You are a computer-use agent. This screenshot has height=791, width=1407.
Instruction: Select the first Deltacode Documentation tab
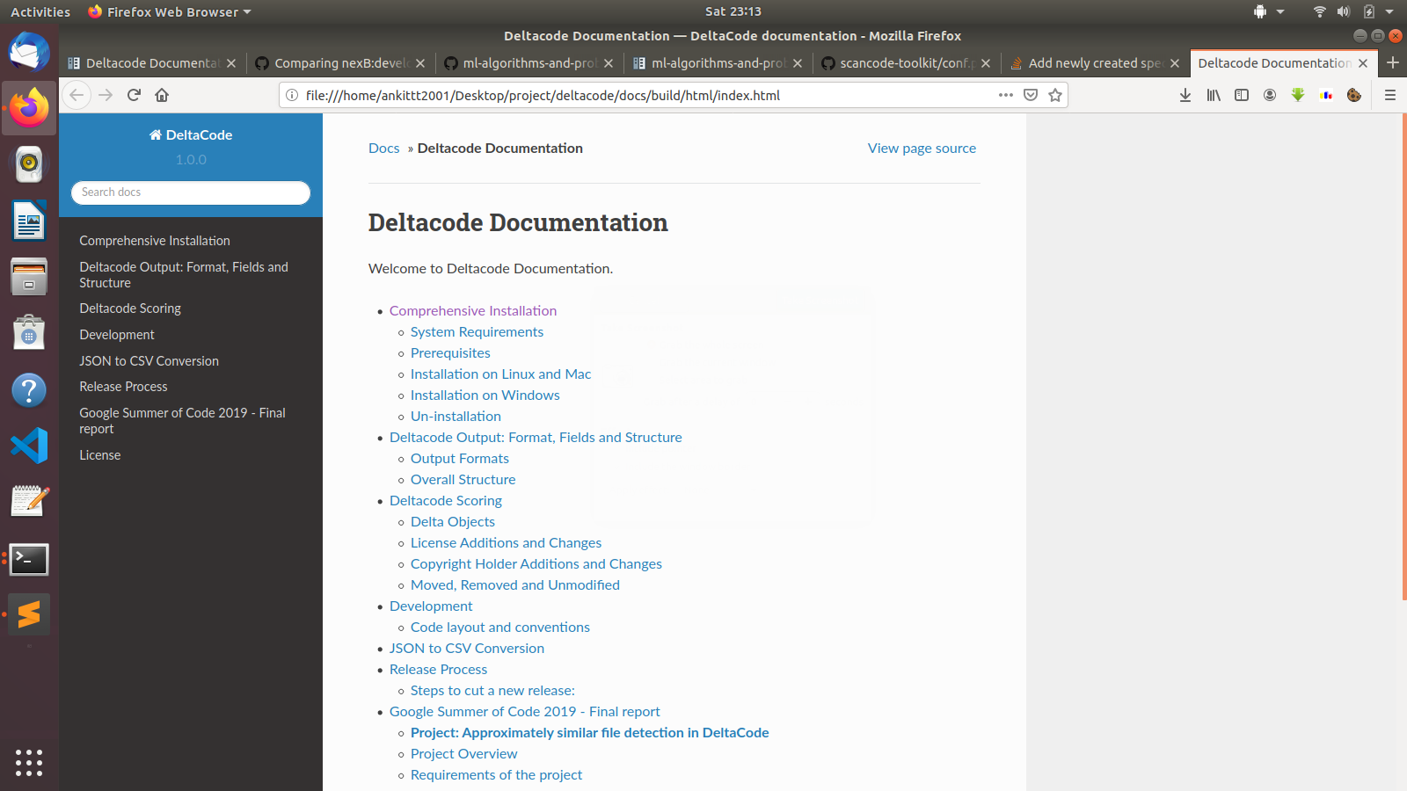pyautogui.click(x=151, y=63)
